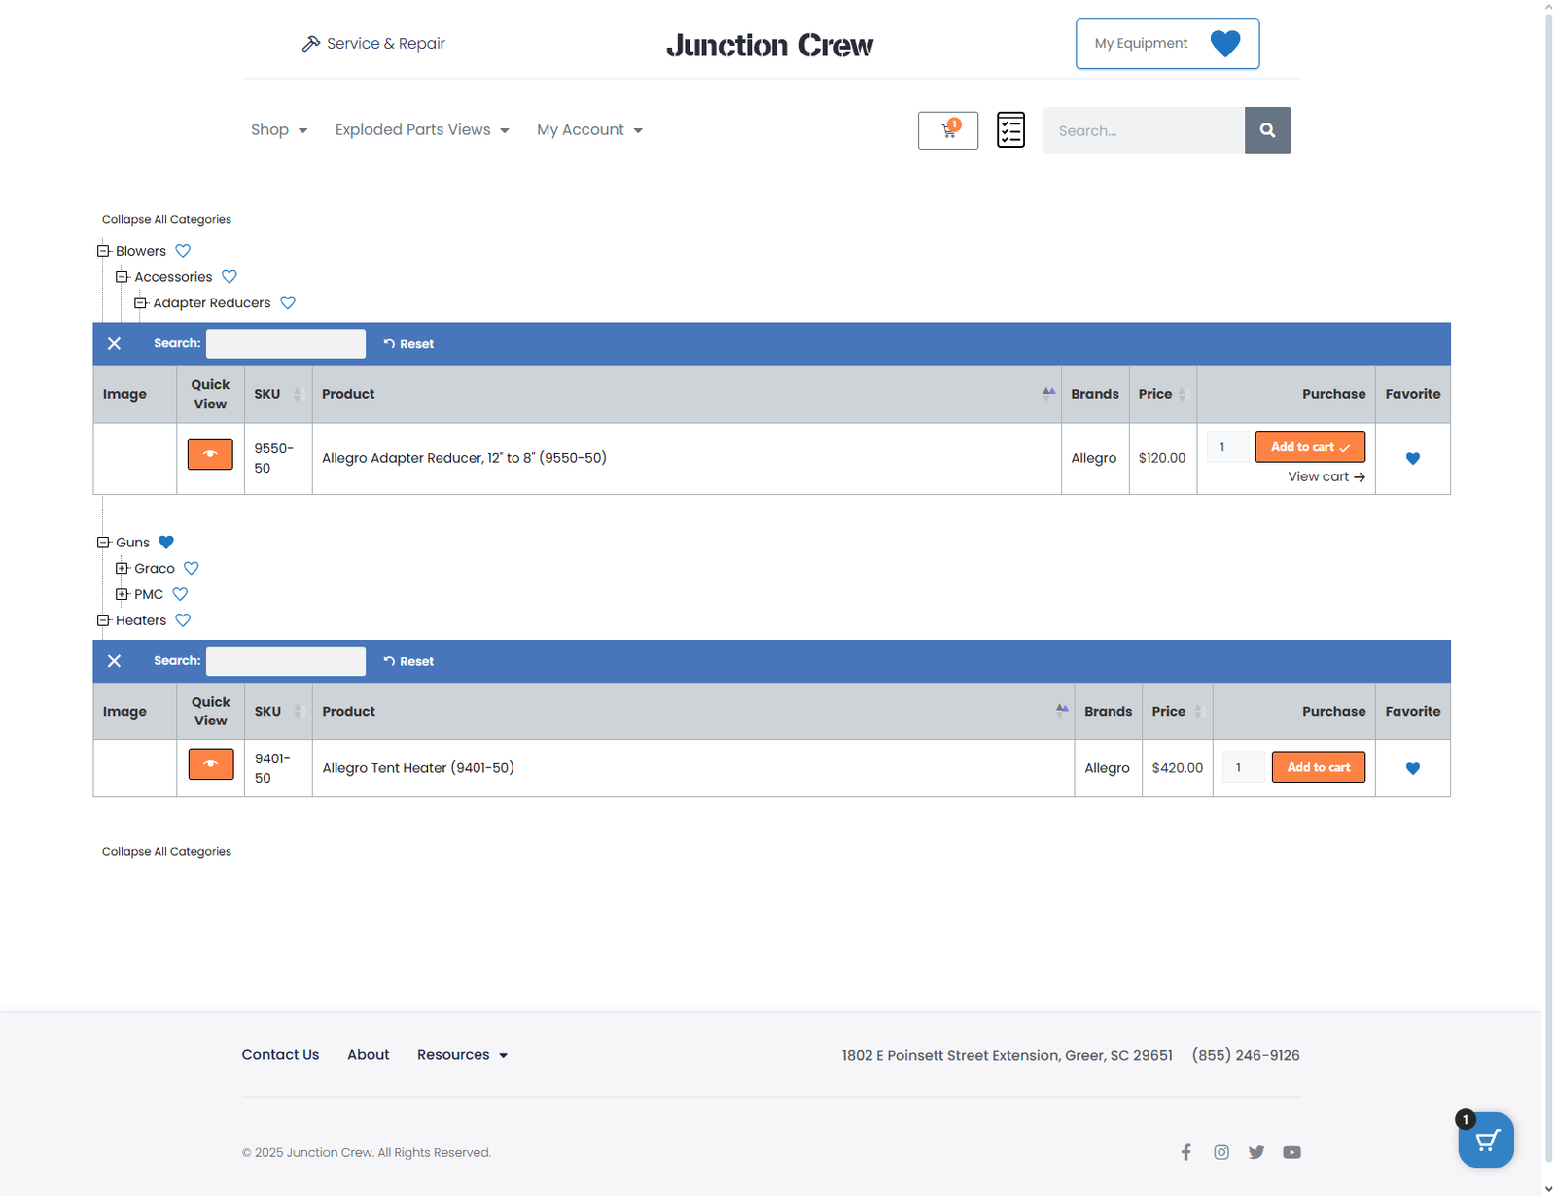1556x1196 pixels.
Task: Add Allegro Tent Heater to cart
Action: tap(1318, 767)
